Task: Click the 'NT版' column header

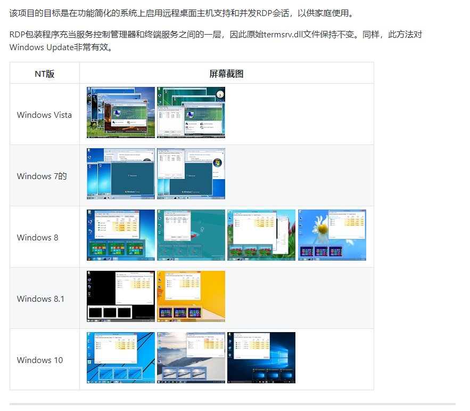Action: [x=44, y=74]
